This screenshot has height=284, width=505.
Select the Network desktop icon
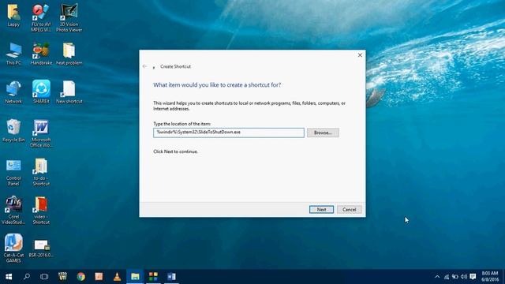[x=13, y=92]
